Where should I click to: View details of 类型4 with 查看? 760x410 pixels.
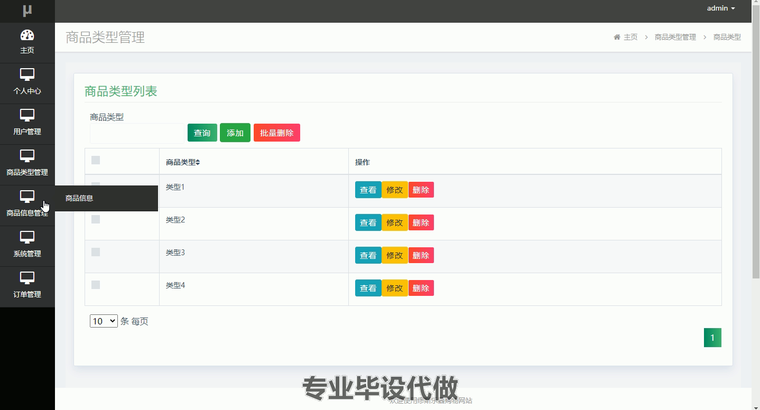point(368,288)
